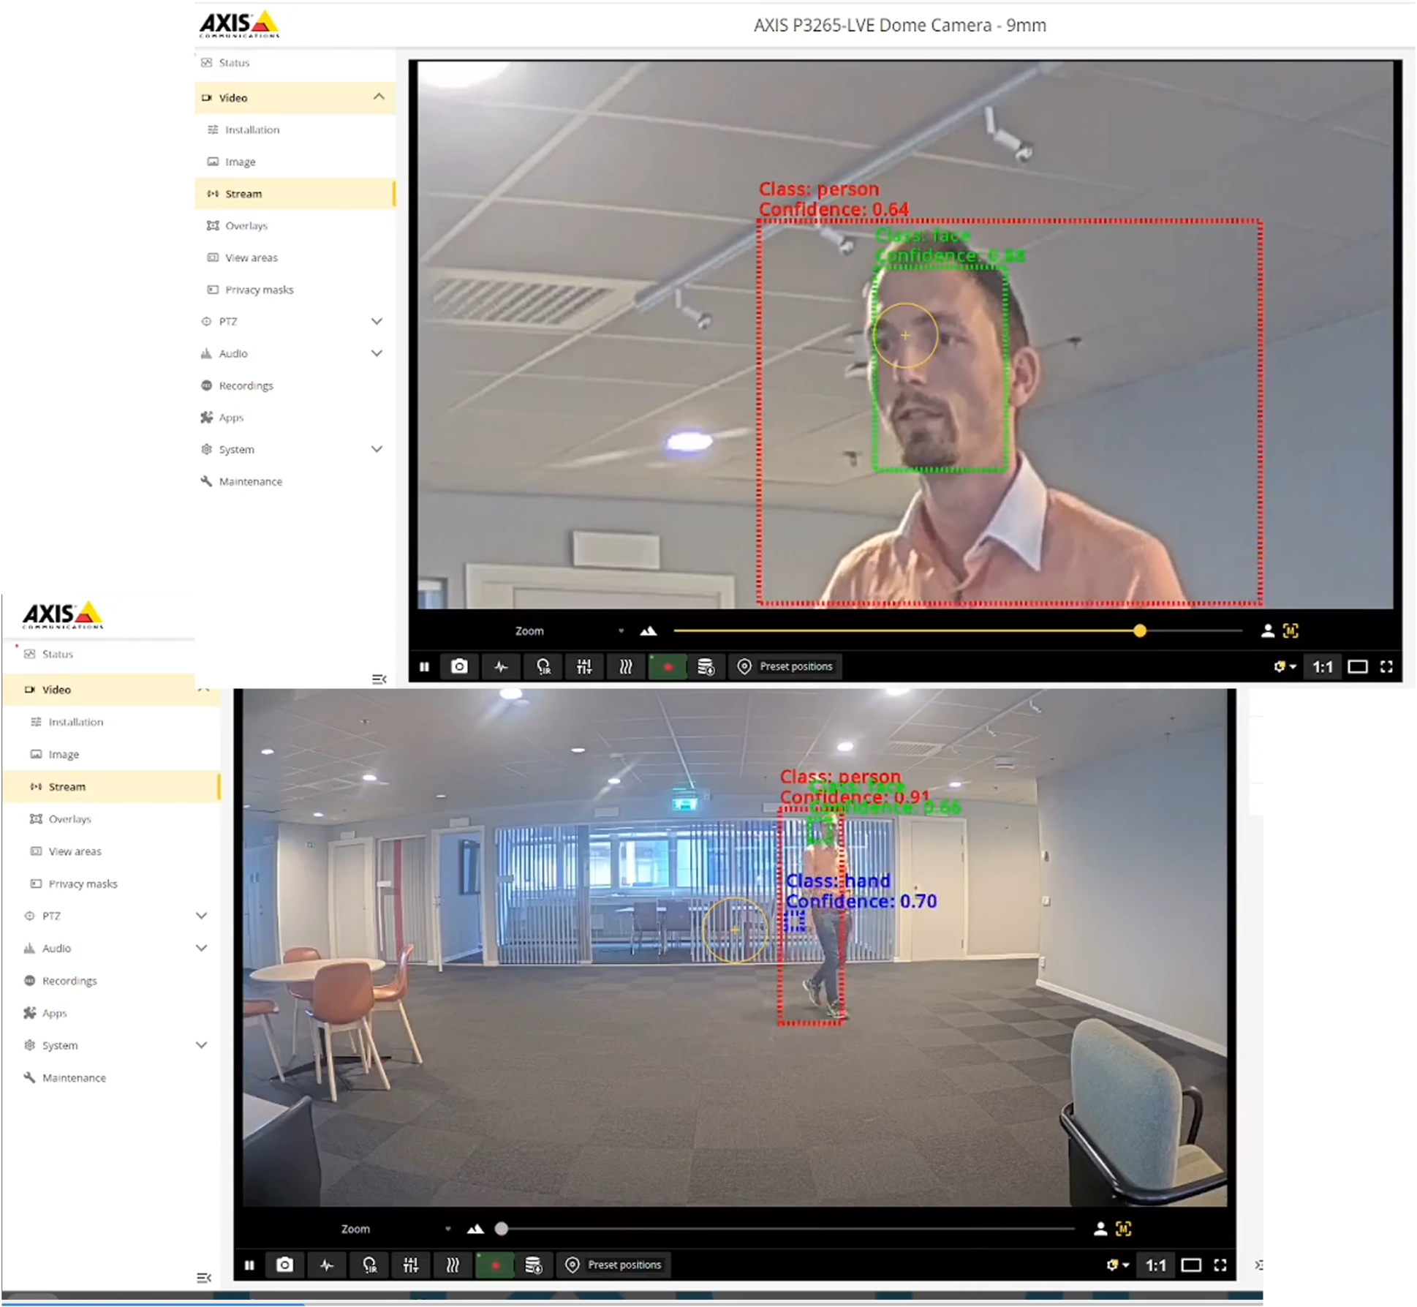
Task: Click mountains wide-zoom icon in upper view
Action: 649,631
